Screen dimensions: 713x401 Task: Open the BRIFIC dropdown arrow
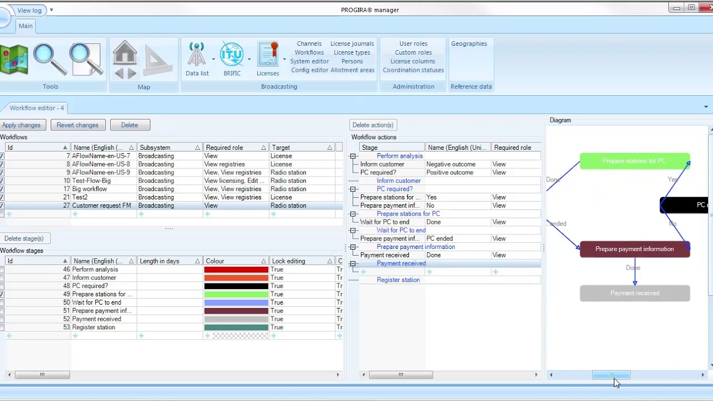pyautogui.click(x=249, y=59)
